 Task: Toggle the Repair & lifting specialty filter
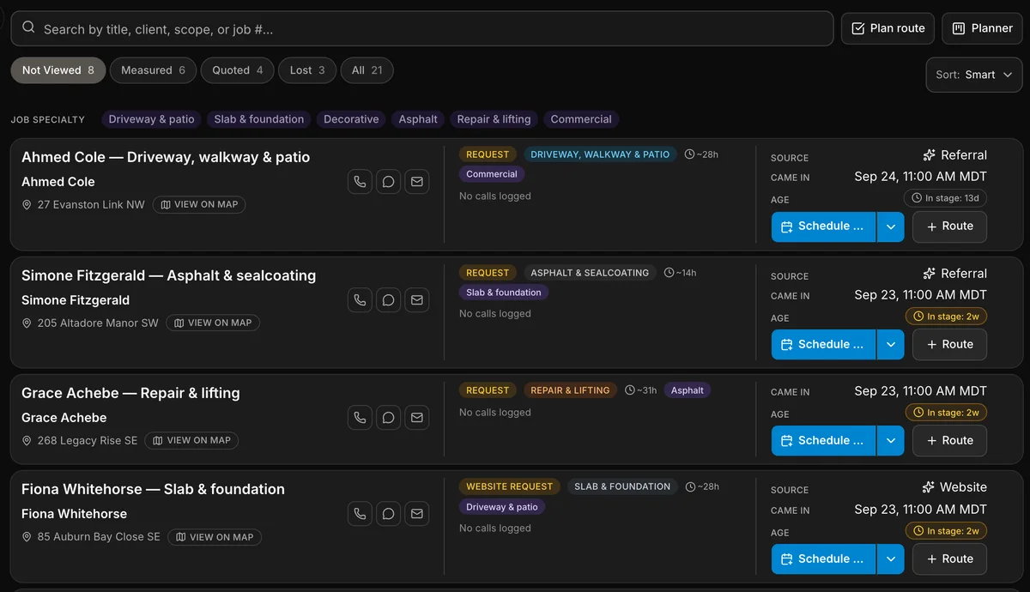click(494, 119)
